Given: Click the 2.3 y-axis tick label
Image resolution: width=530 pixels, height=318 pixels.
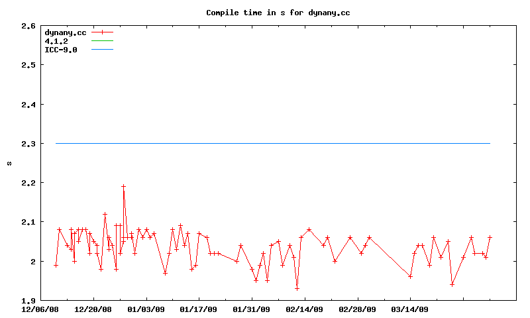Looking at the screenshot, I should click(28, 144).
